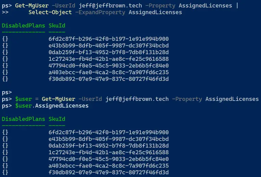Screen dimensions: 261x177
Task: Select SkuId 6fd2c87f in the first table
Action: tap(109, 39)
